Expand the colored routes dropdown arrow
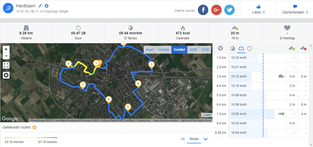This screenshot has height=147, width=313. [x=205, y=139]
